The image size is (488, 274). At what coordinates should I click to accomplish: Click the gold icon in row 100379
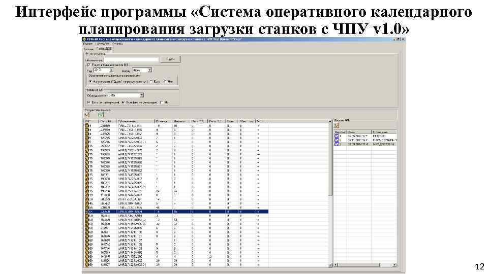[x=87, y=166]
